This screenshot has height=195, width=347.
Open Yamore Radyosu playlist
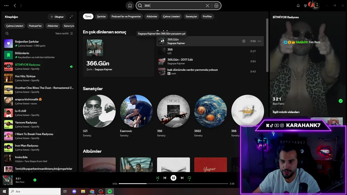(x=39, y=125)
